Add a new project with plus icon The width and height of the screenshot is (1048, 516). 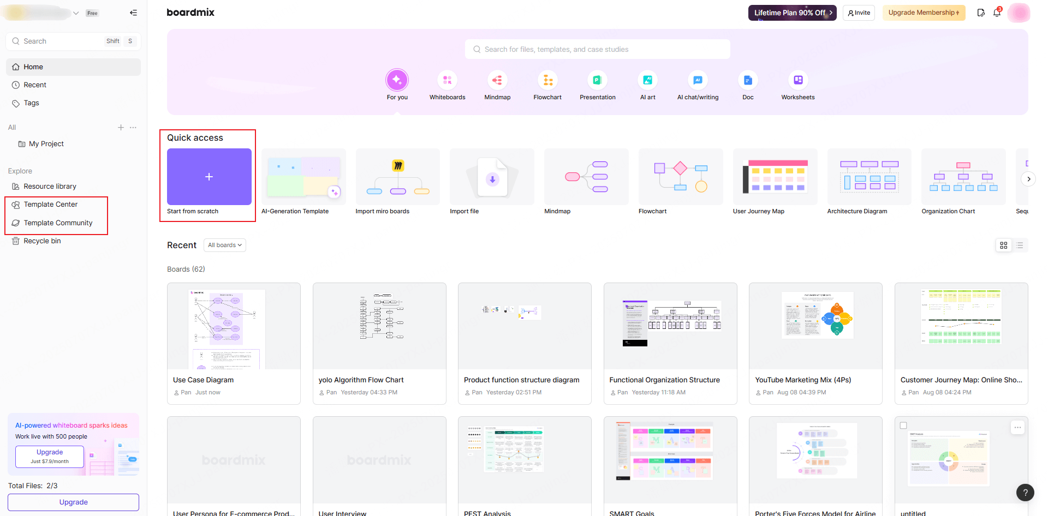coord(121,127)
